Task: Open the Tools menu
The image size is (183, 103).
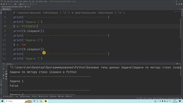Action: click(33, 1)
